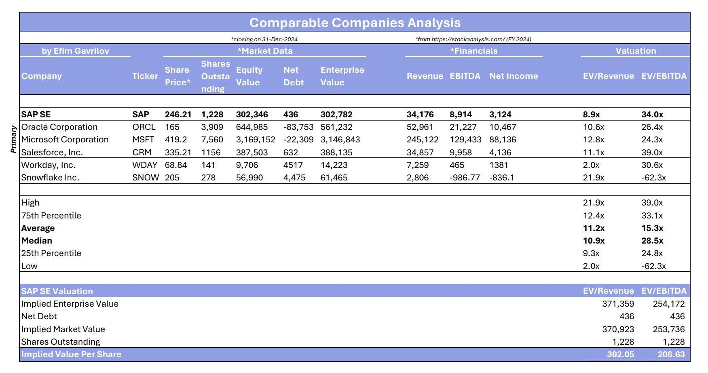Click Microsoft EV/Revenue 12.8x
The image size is (708, 373).
pos(594,140)
